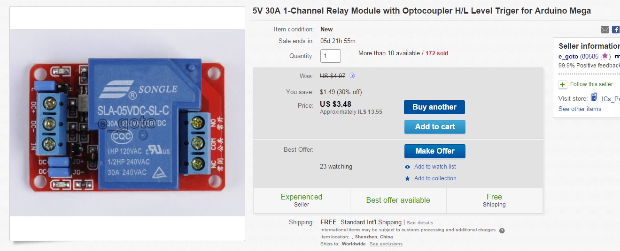Add the relay module to cart

[434, 126]
